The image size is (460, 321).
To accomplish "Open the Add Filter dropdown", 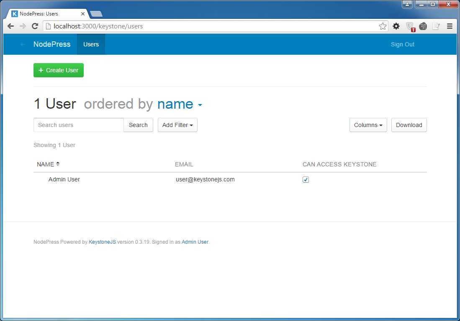I will [x=177, y=125].
